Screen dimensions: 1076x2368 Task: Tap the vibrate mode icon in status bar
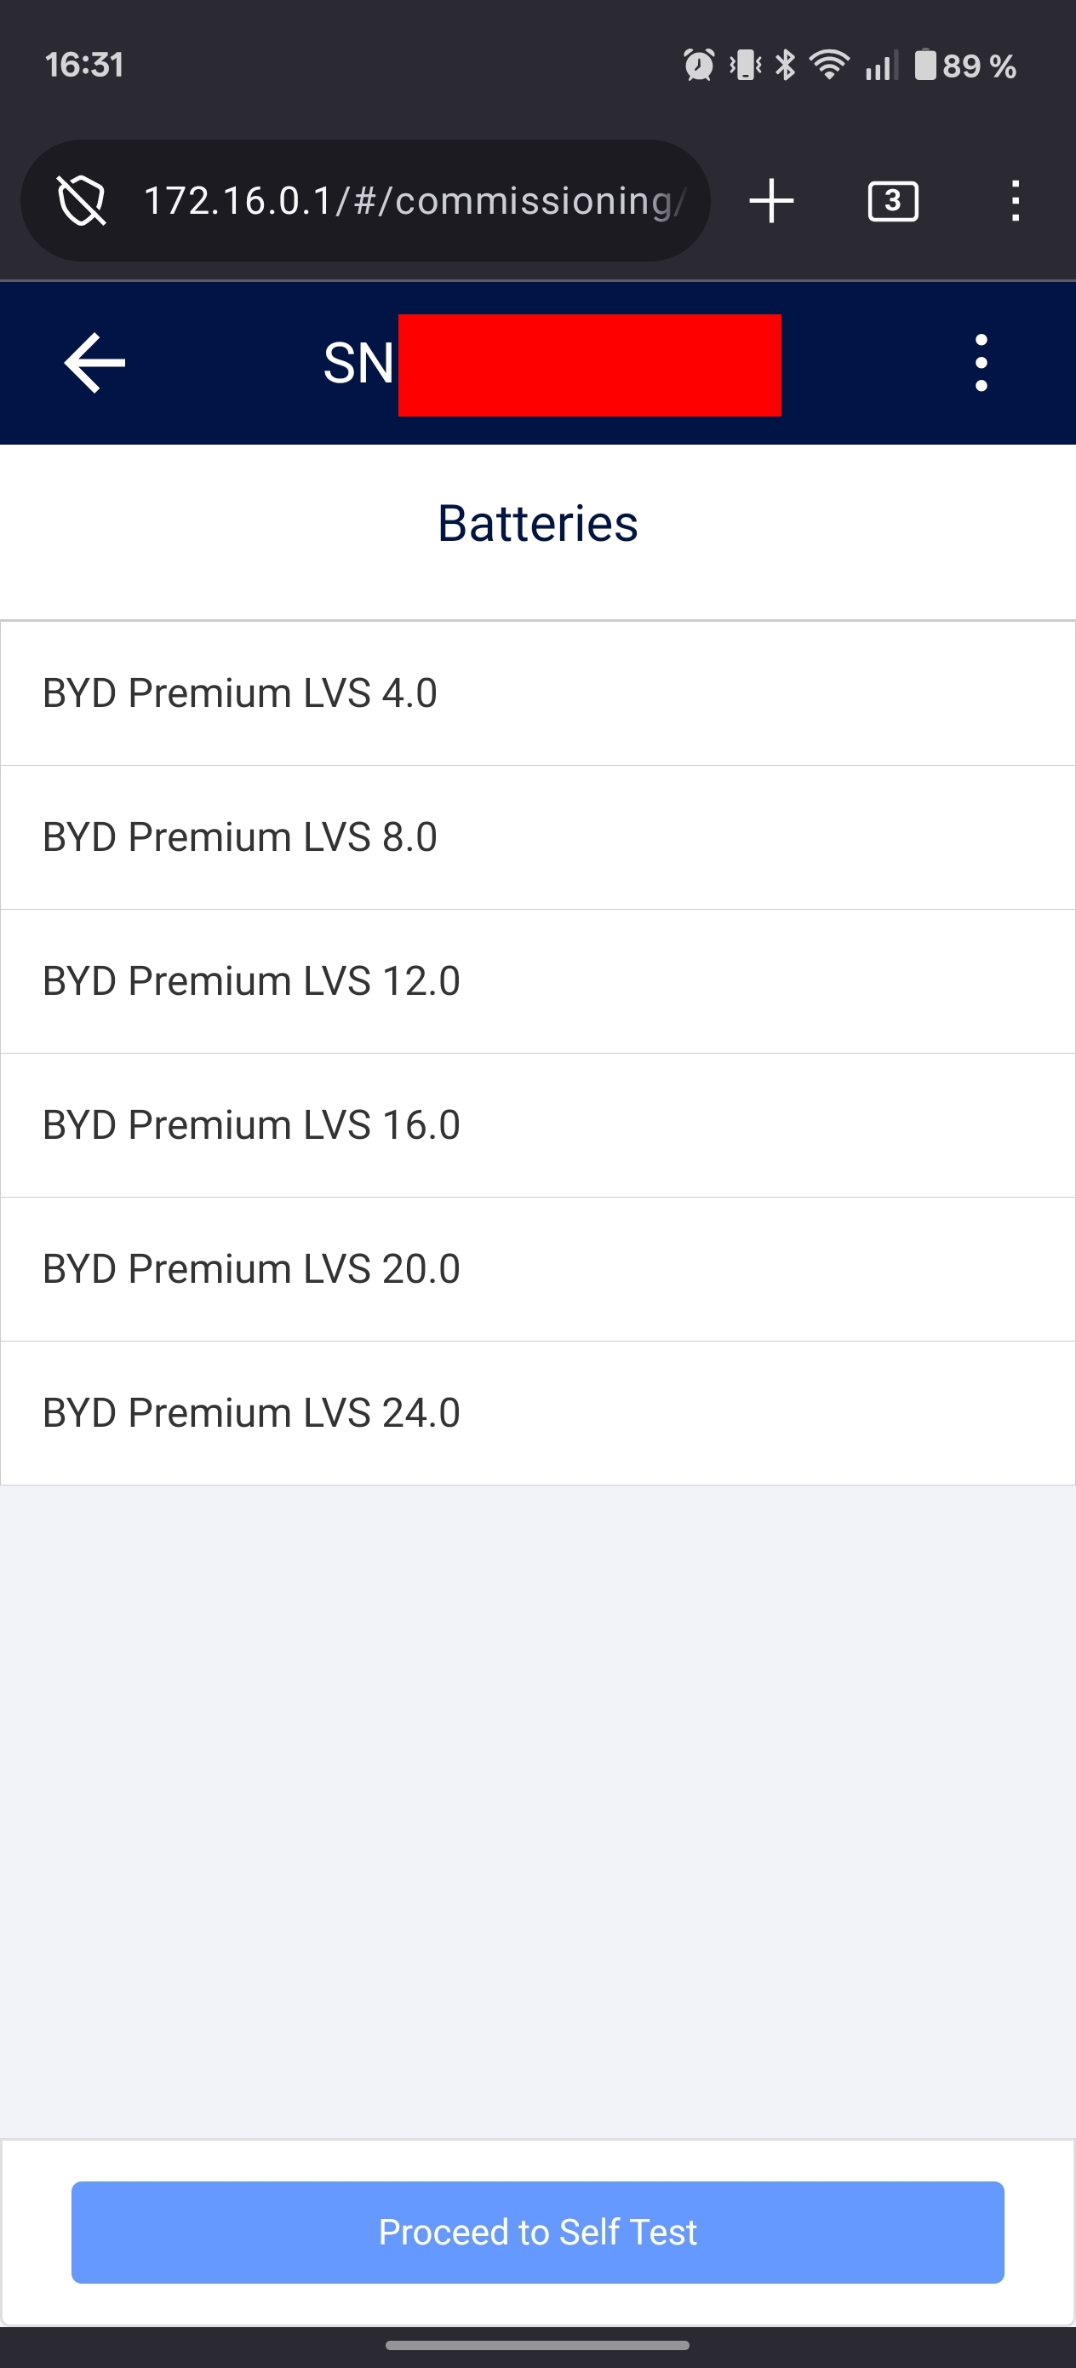pyautogui.click(x=745, y=66)
